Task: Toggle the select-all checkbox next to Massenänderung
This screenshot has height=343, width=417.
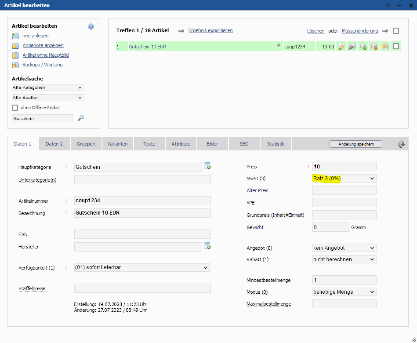Action: click(396, 31)
